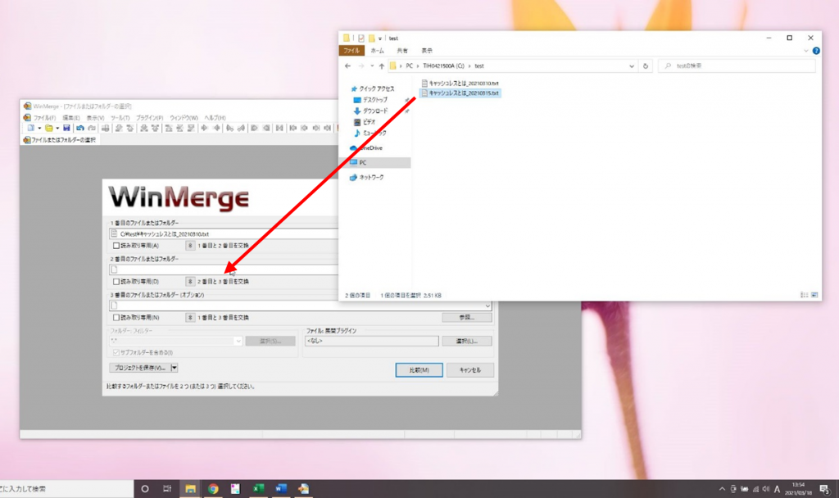The width and height of the screenshot is (839, 498).
Task: Click swap icon for 2番目と3番目を交換
Action: [x=190, y=282]
